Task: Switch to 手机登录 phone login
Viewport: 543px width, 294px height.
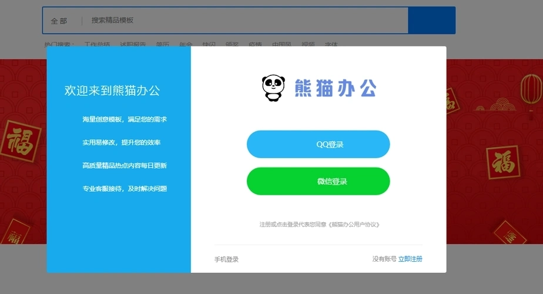Action: (226, 259)
